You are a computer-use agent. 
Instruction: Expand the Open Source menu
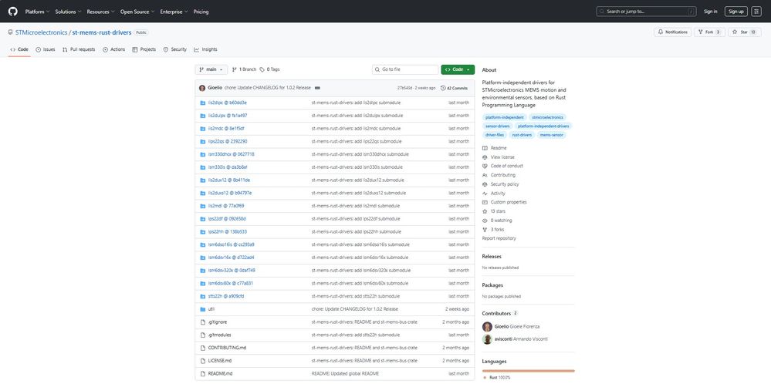[x=137, y=12]
